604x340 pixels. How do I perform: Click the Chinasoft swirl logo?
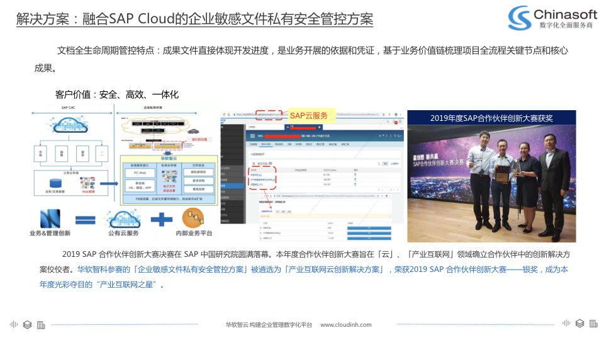pos(519,18)
